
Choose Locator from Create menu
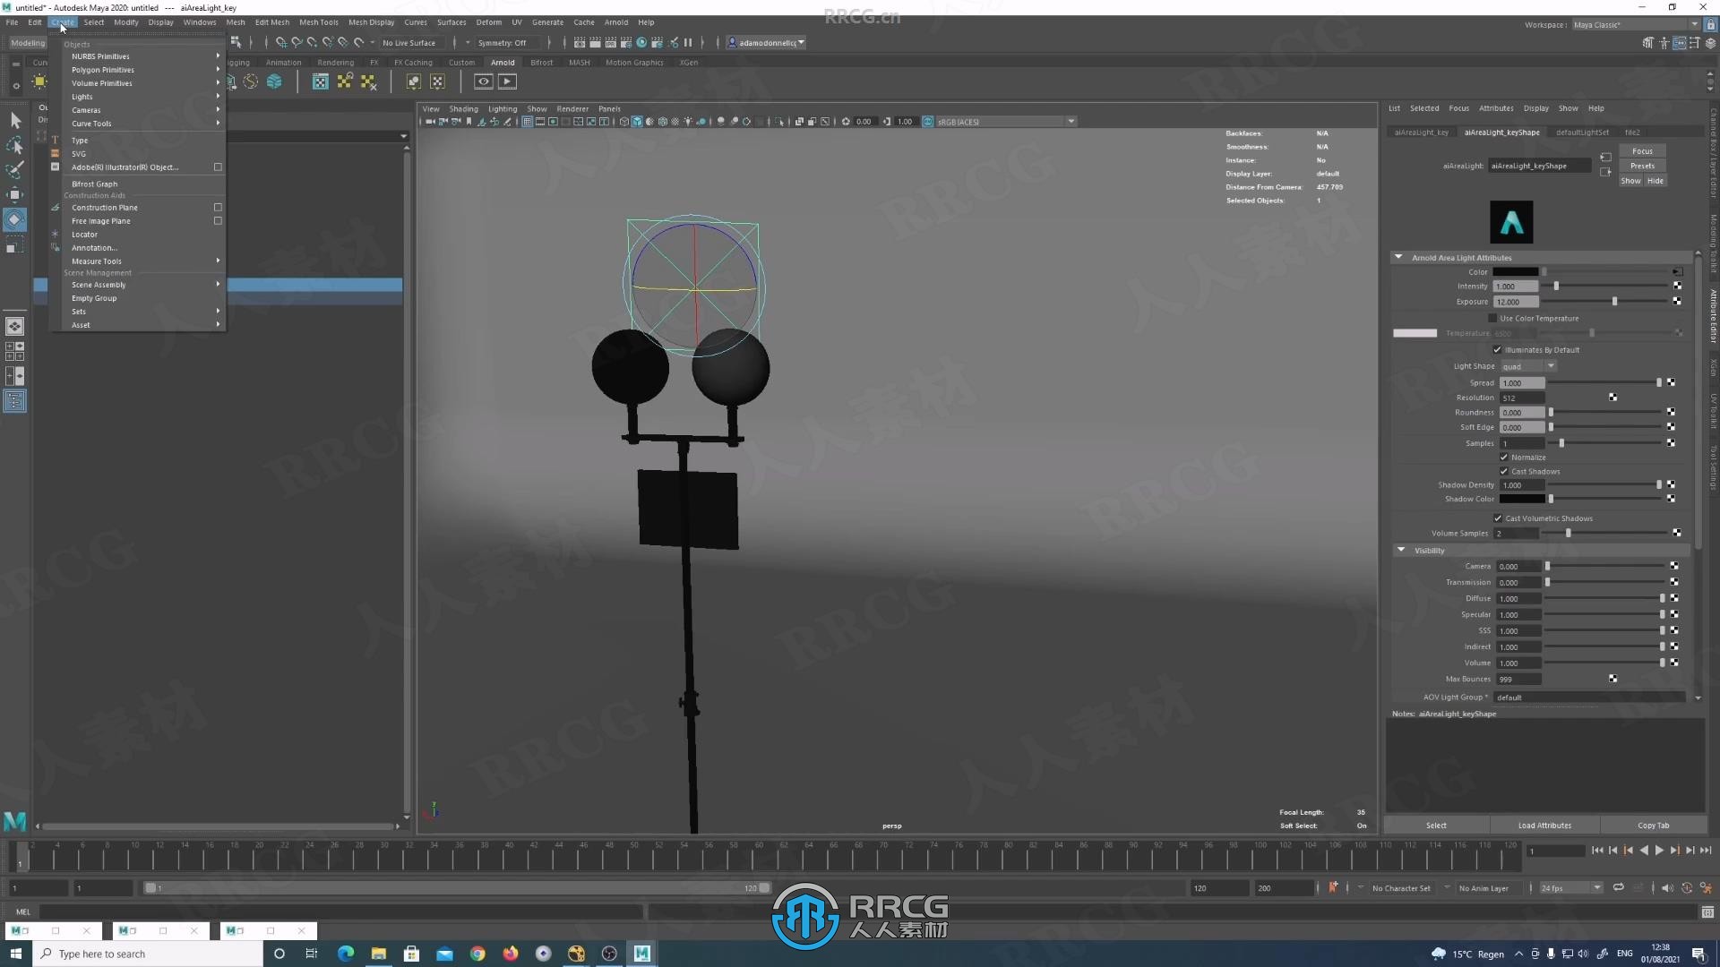[x=143, y=235]
